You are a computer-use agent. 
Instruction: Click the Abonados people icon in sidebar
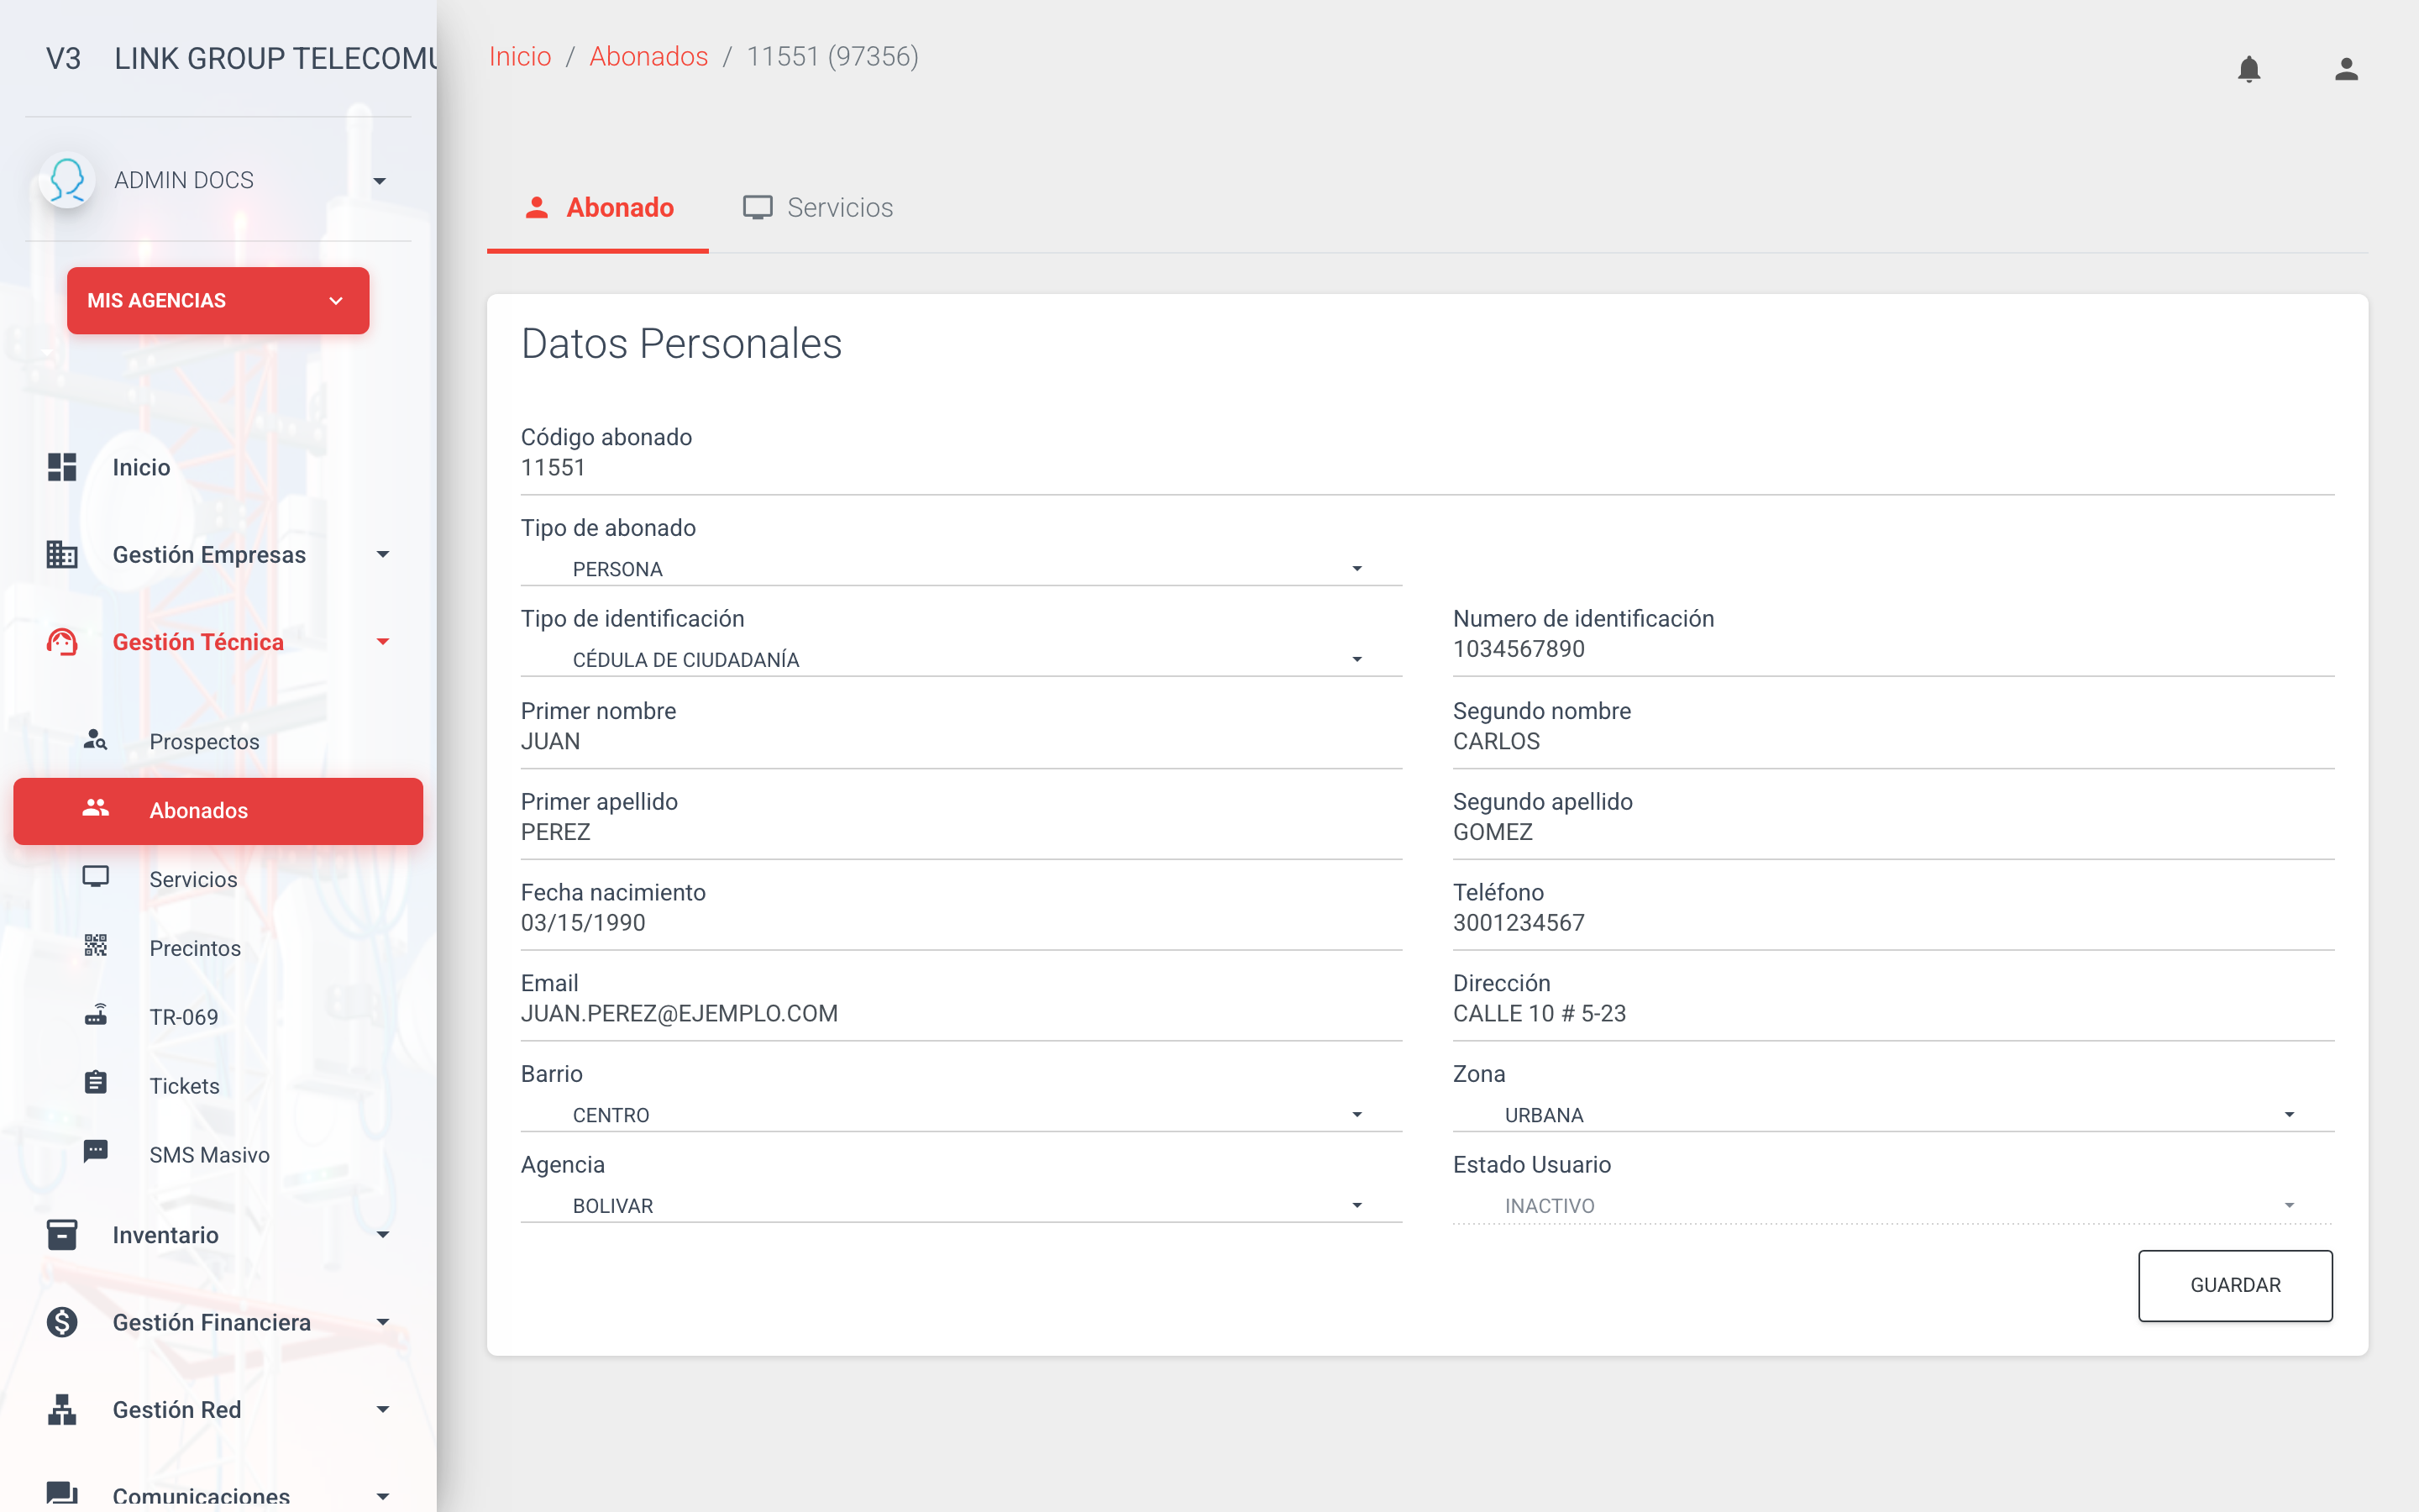click(x=95, y=808)
